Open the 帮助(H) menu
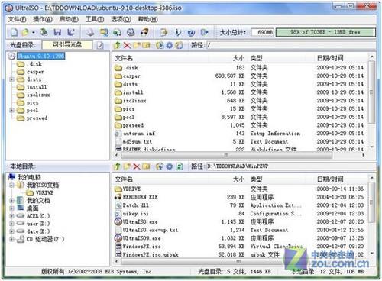The image size is (382, 281). pyautogui.click(x=147, y=19)
